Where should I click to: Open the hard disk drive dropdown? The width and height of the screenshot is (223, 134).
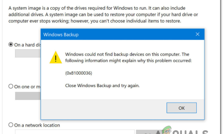pos(28,54)
